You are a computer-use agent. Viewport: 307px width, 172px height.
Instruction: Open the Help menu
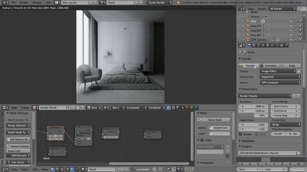[48, 2]
